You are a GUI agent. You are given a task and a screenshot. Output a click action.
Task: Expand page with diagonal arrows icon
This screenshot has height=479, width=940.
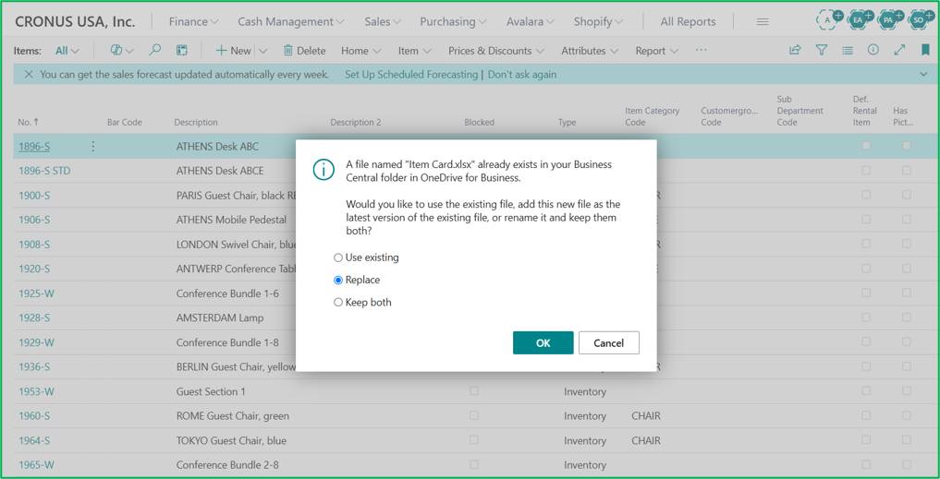[899, 50]
